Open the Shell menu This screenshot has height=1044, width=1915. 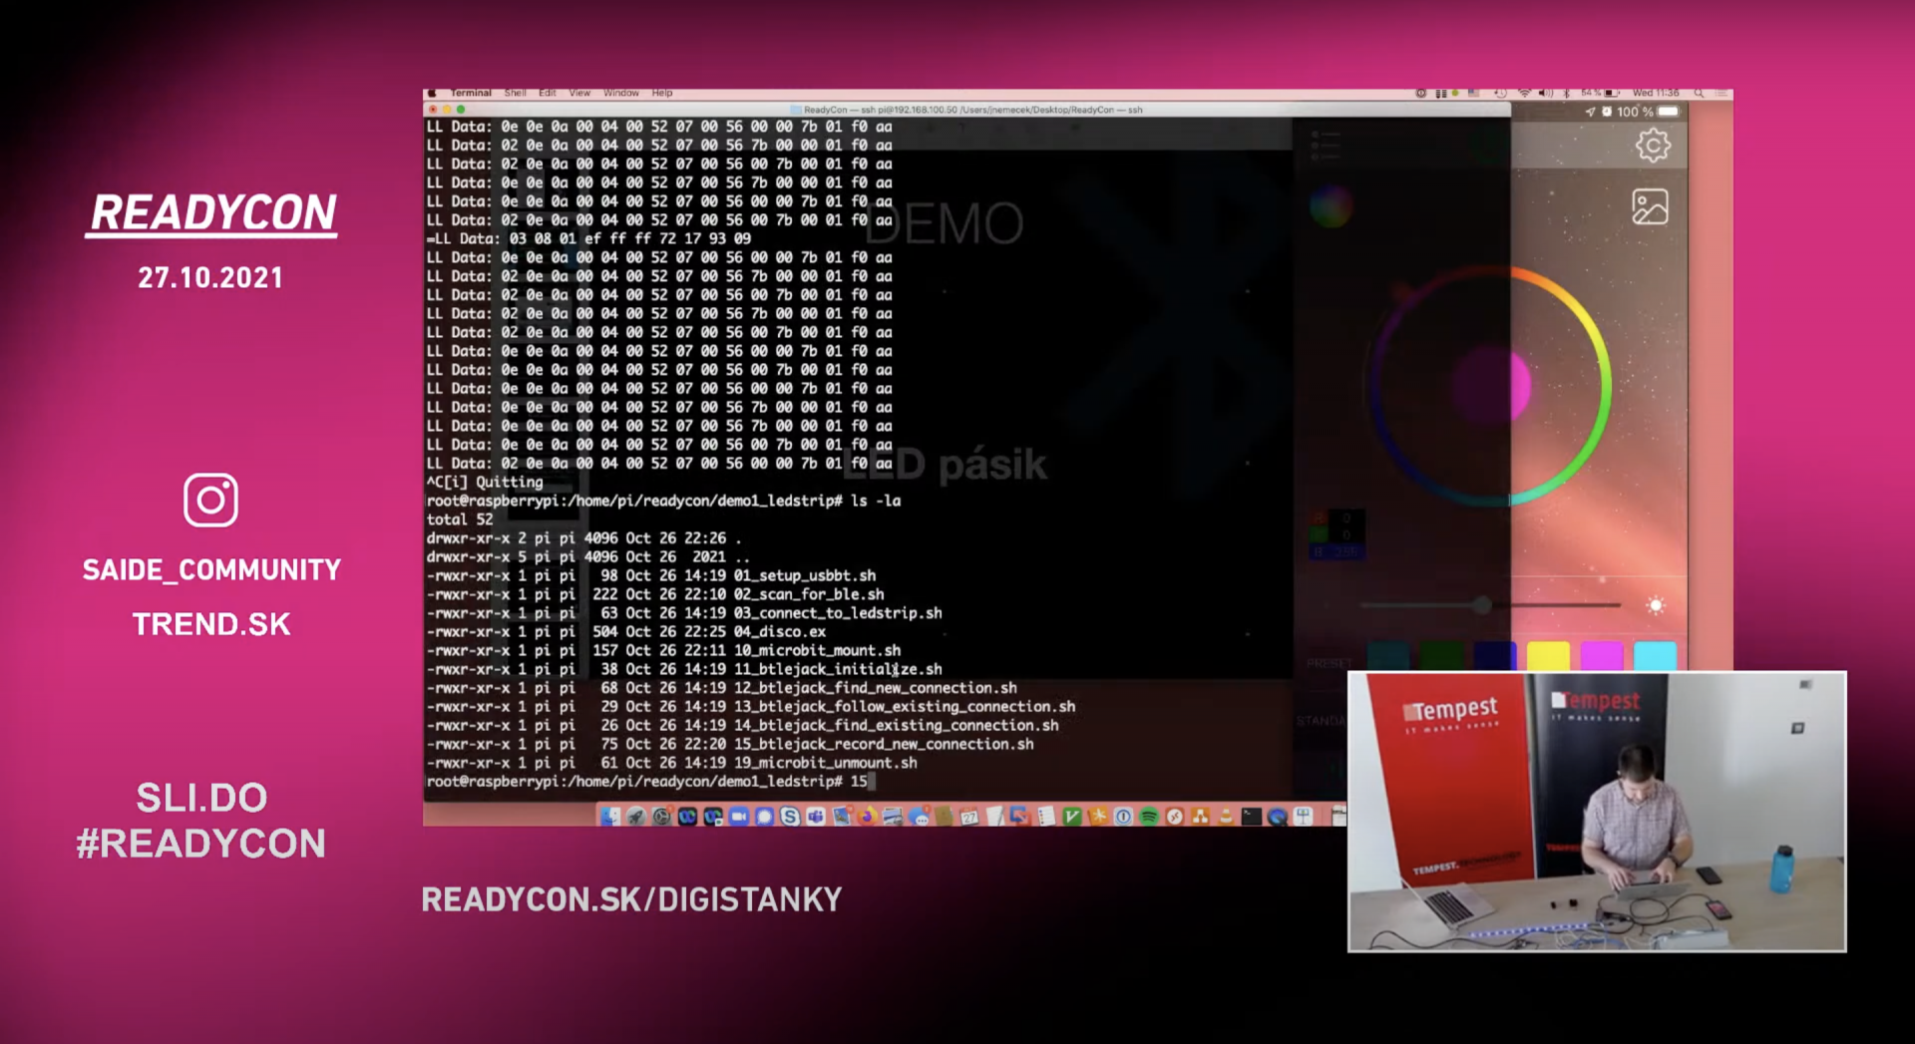point(515,93)
